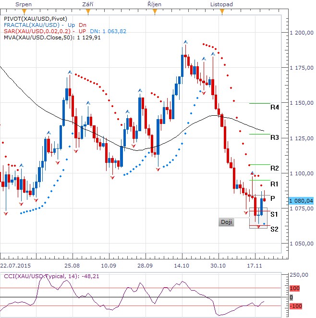Click the MVA value 1 129,91
Screen dimensions: 316x318
[89, 37]
